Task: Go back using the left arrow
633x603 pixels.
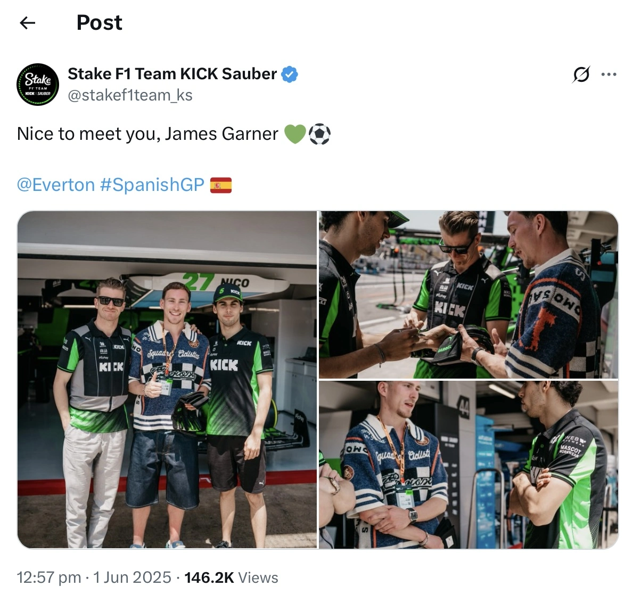Action: coord(28,23)
